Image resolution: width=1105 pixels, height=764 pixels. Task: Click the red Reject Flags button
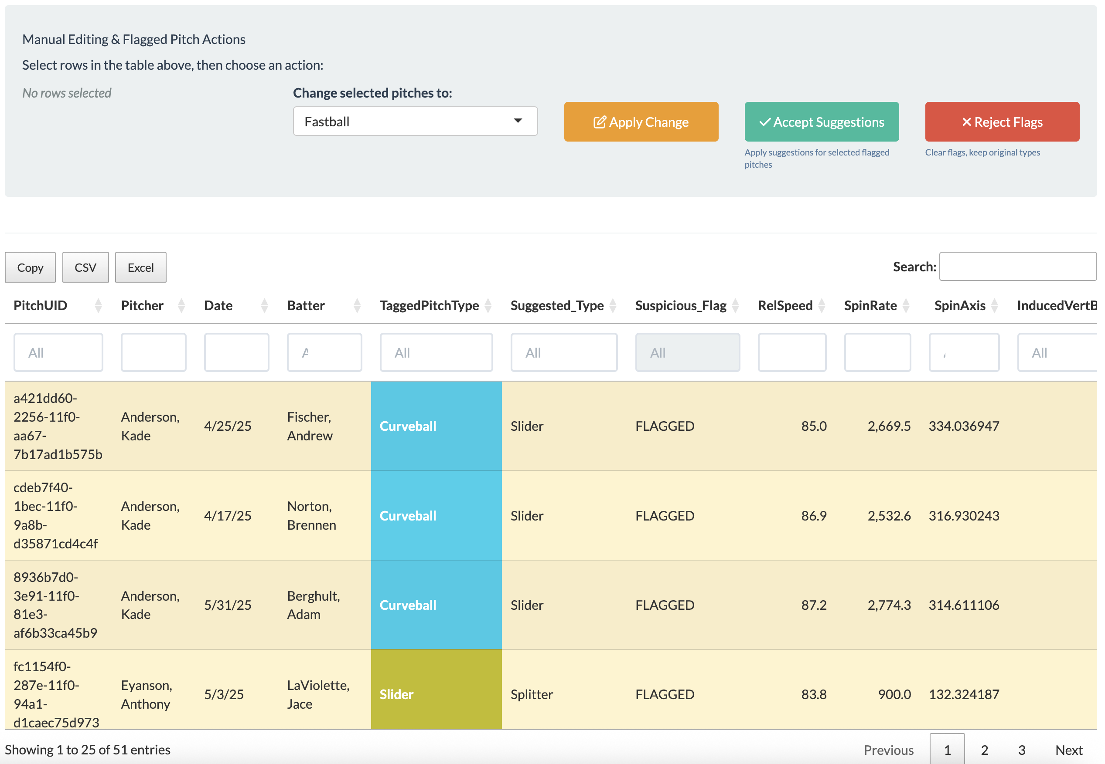pos(1002,122)
